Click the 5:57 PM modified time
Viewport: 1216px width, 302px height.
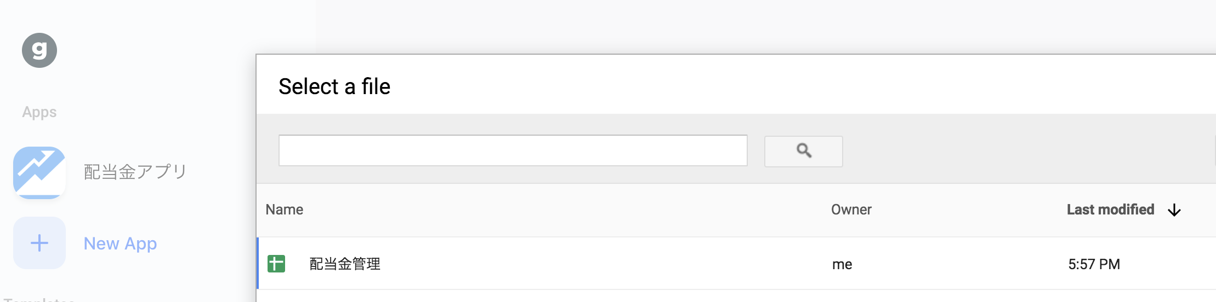[1094, 265]
